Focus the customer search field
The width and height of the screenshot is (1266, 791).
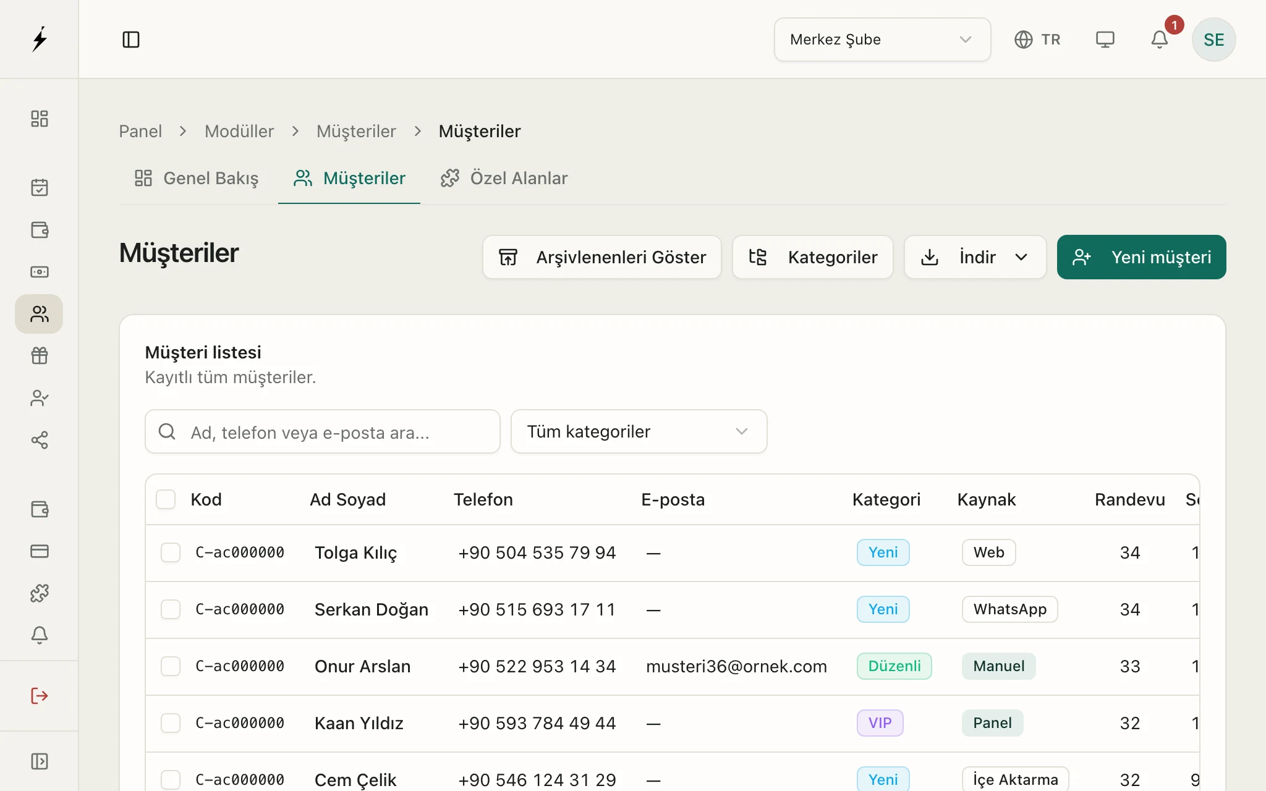click(322, 431)
